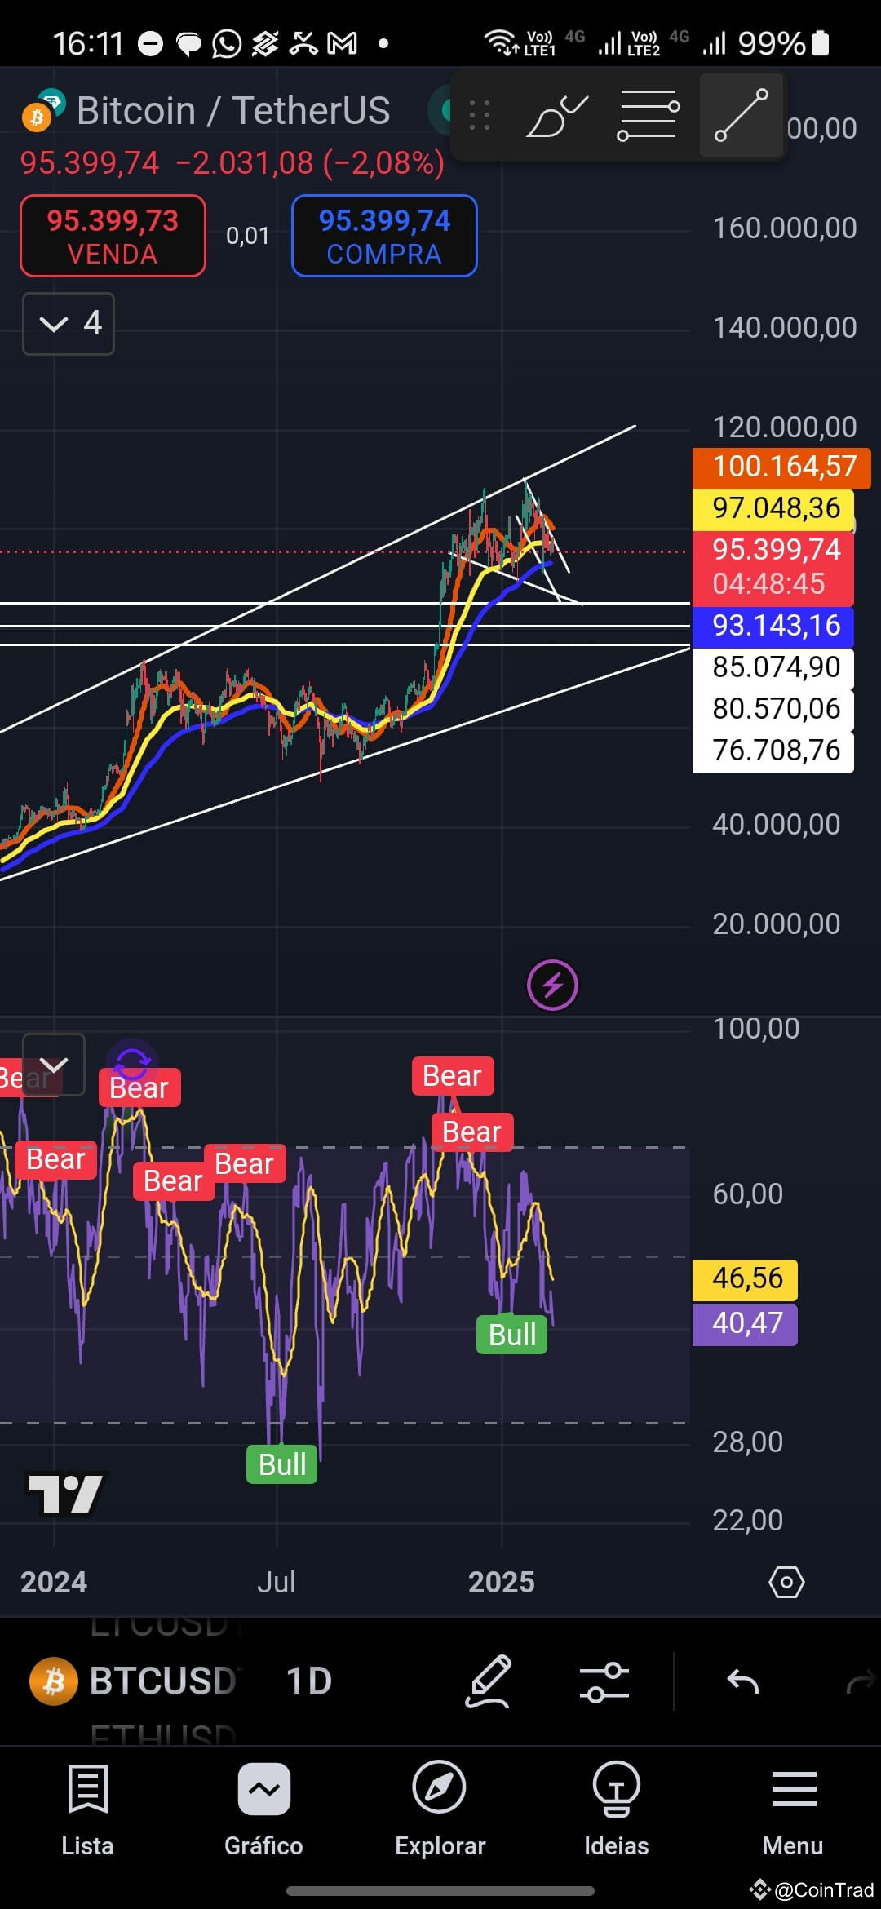Viewport: 881px width, 1909px height.
Task: Tap the Wi-Fi status icon
Action: pos(501,42)
